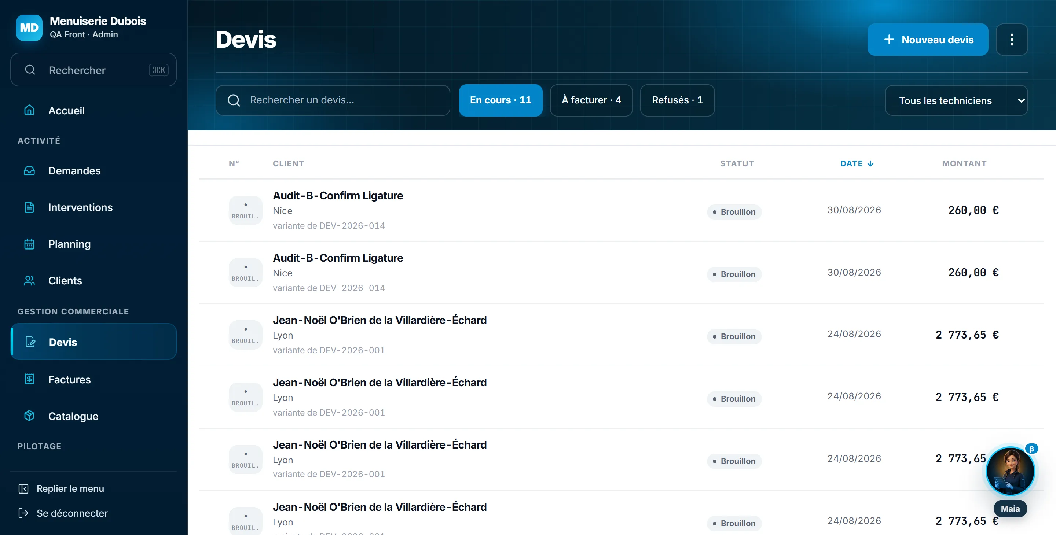1056x535 pixels.
Task: Click Brouillon status in first Audit row
Action: [x=734, y=212]
